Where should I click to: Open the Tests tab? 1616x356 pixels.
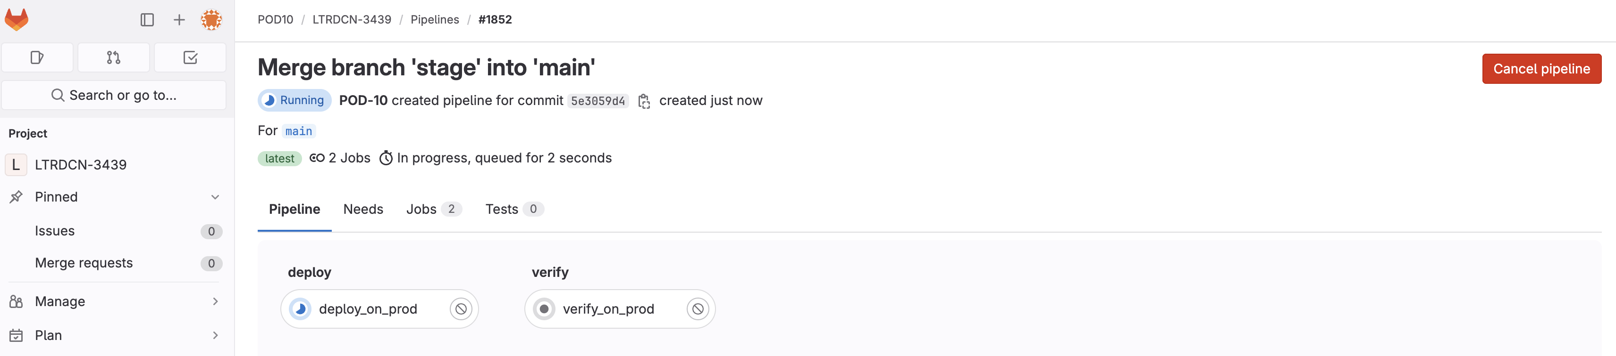click(x=514, y=210)
